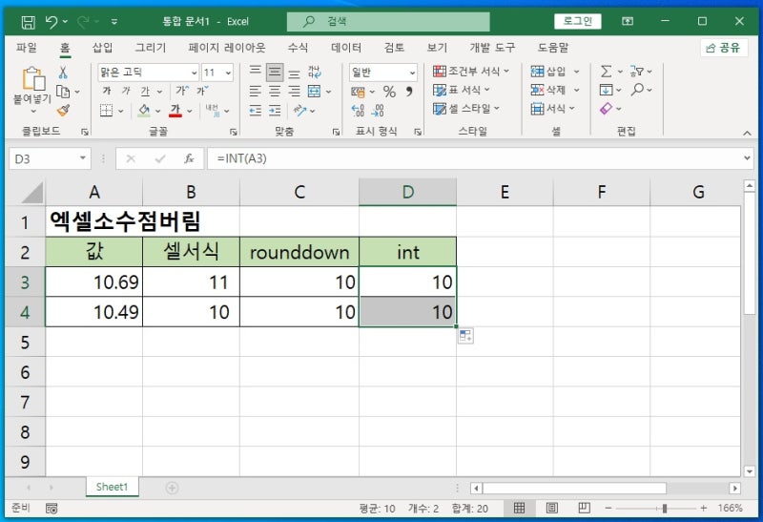Toggle Bold formatting
This screenshot has height=522, width=763.
click(107, 91)
